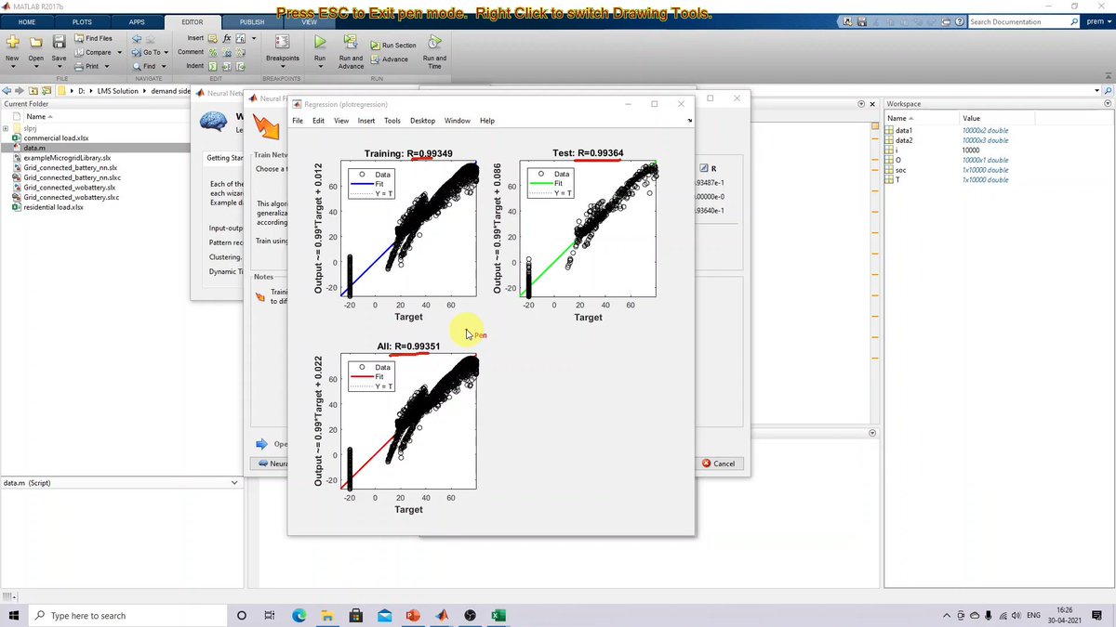Click Run Section in the Run group
The image size is (1116, 627).
tap(392, 44)
